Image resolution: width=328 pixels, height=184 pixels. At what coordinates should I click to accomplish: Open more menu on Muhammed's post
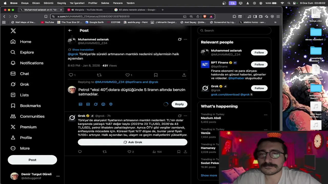point(185,39)
